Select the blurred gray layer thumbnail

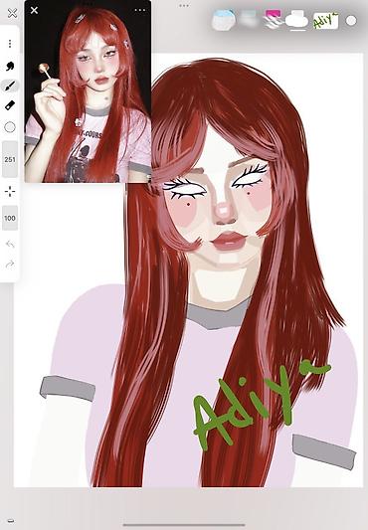click(250, 19)
